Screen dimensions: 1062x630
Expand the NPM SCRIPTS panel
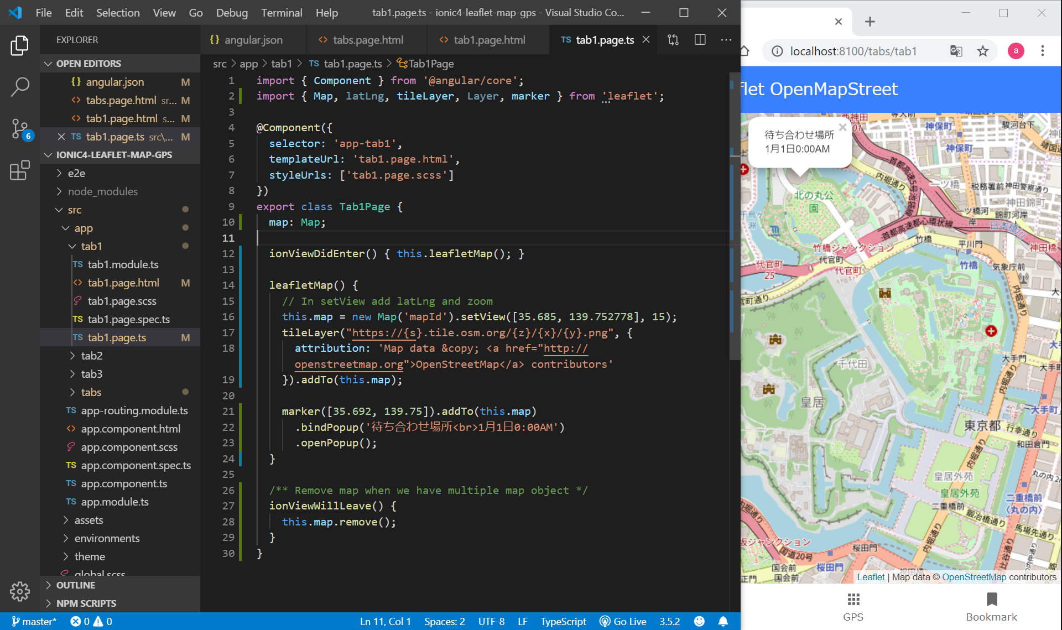(x=86, y=603)
